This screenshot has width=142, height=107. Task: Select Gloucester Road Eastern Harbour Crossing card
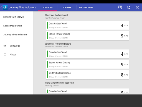[88, 36]
